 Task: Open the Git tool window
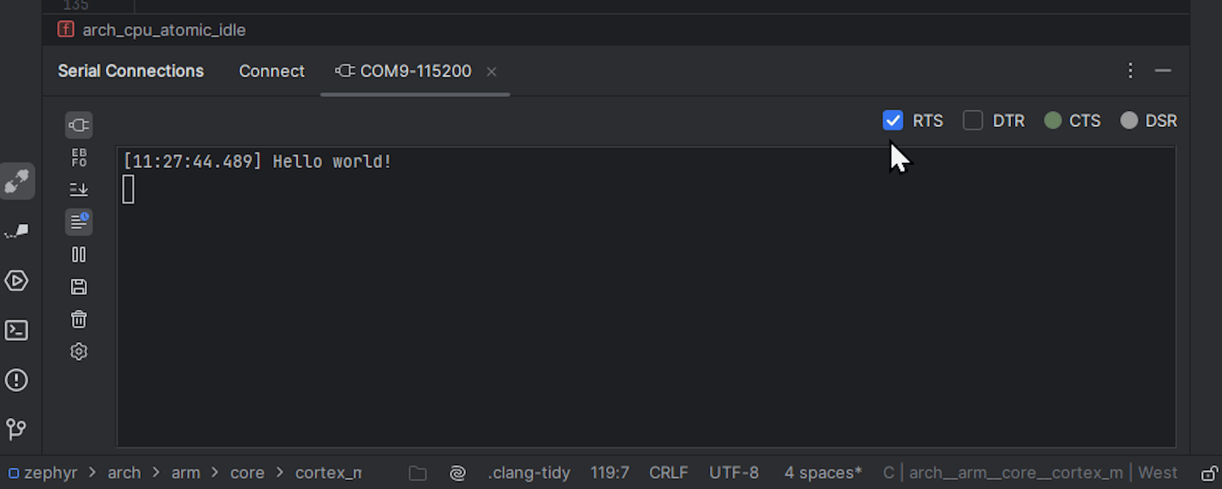(x=16, y=429)
